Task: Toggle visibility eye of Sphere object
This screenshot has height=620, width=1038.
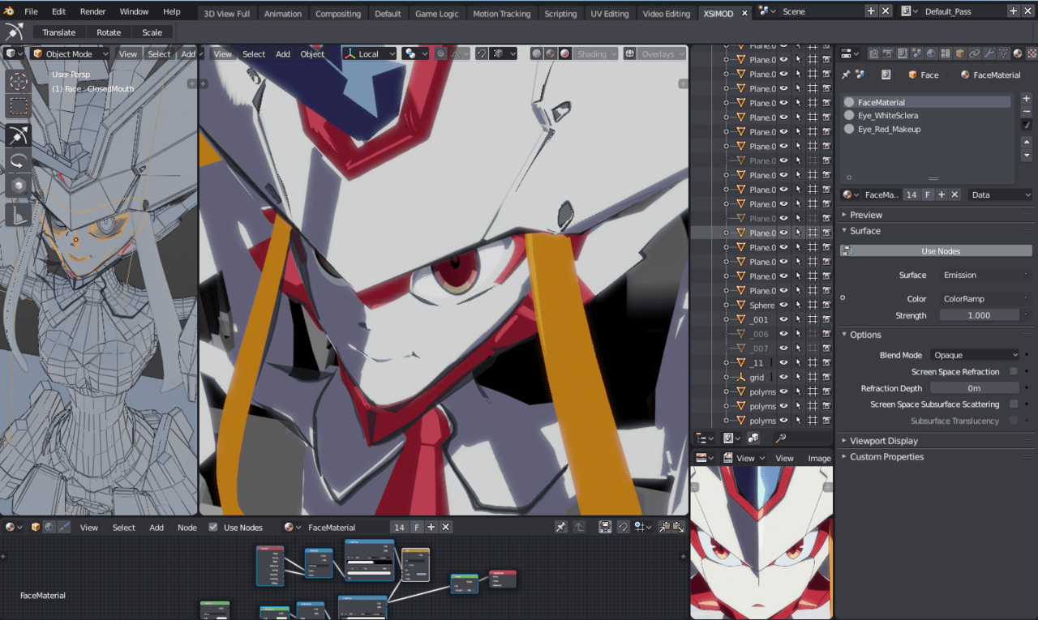Action: 783,306
